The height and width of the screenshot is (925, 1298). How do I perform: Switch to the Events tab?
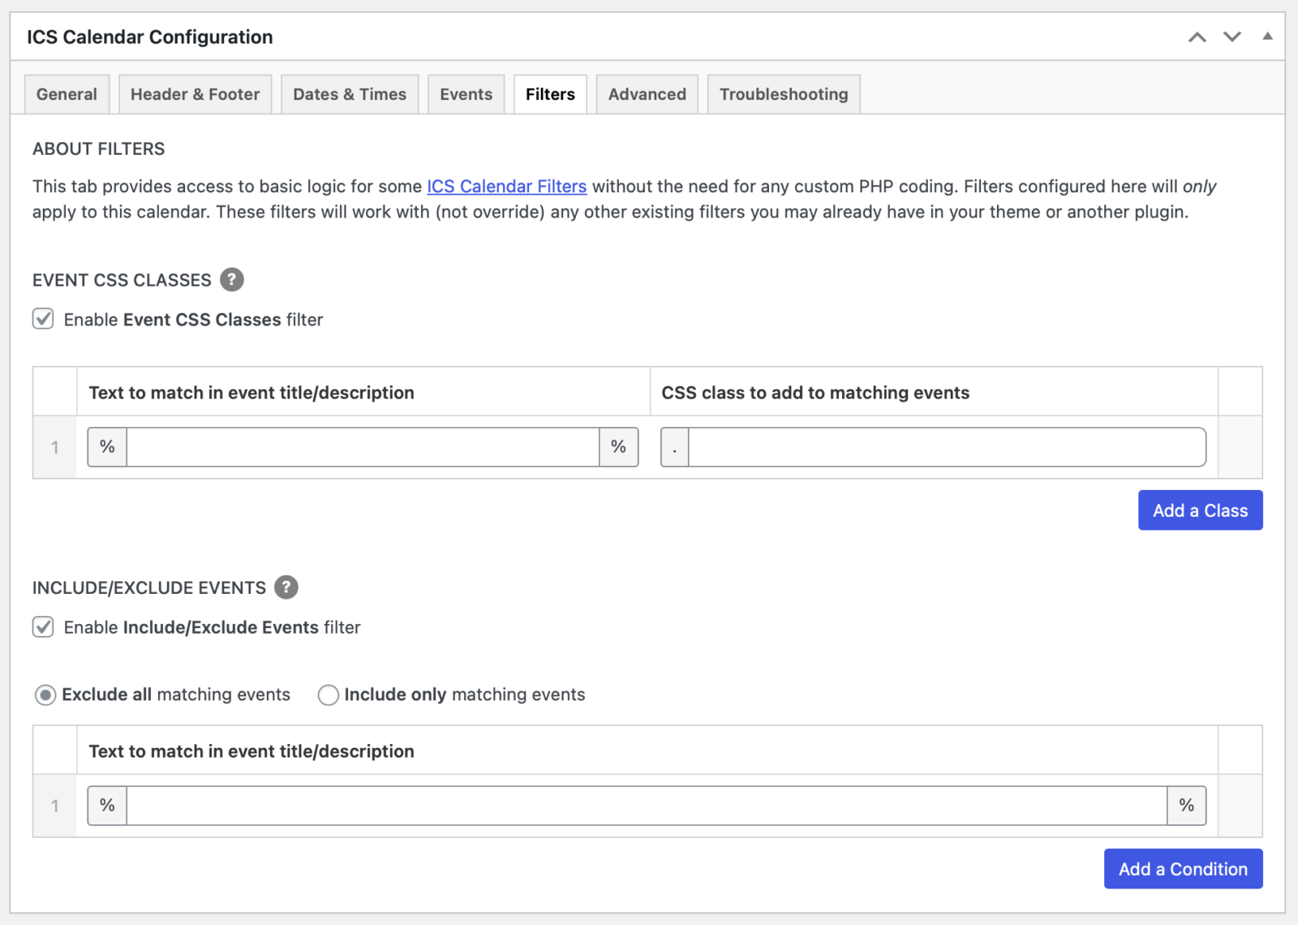click(466, 94)
